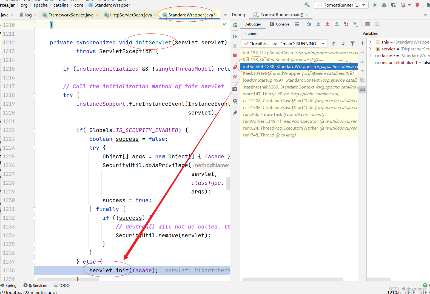Switch to FrameworkServlet.java tab
Screen dimensions: 430x294
click(71, 15)
